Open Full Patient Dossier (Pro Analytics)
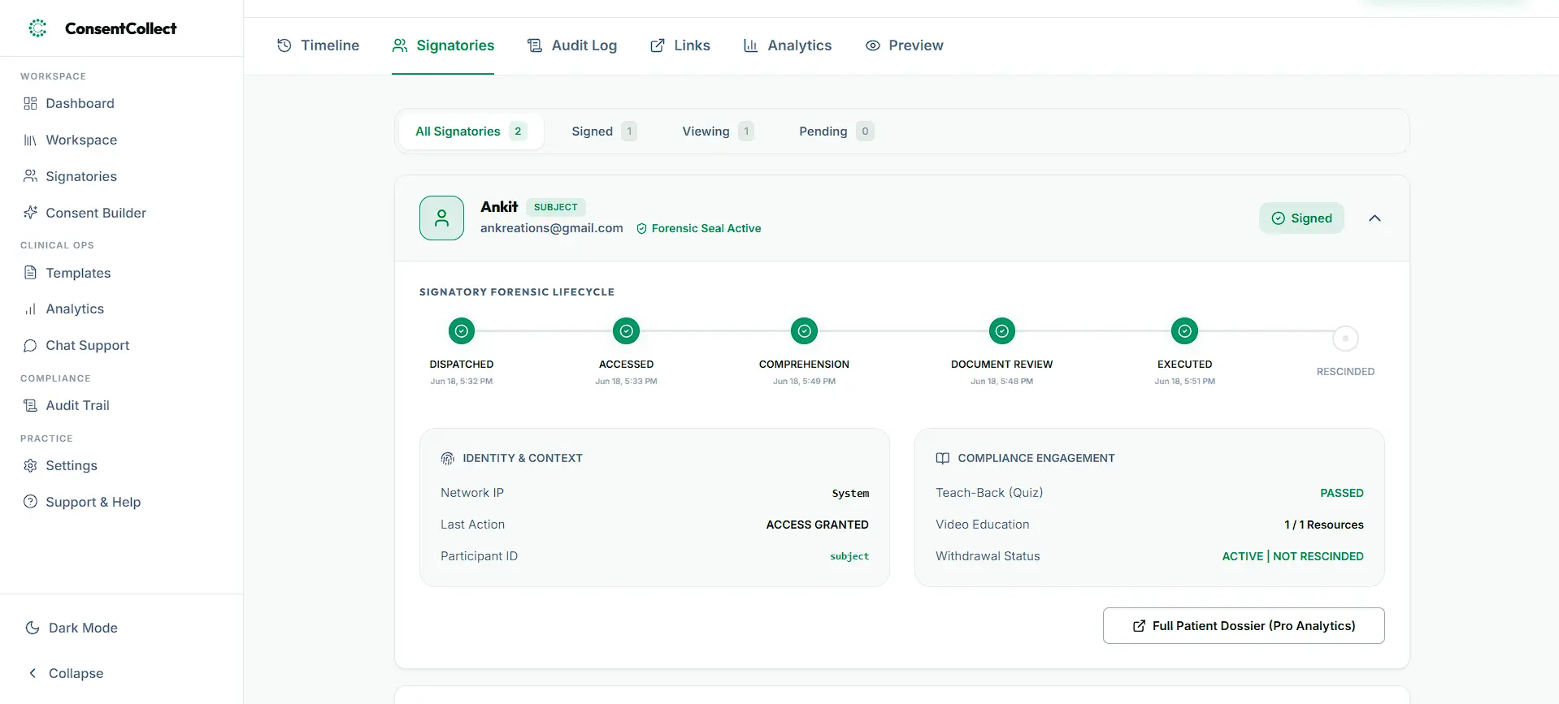 click(x=1244, y=626)
